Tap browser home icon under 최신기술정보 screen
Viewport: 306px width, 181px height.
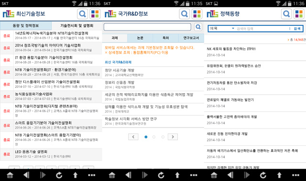click(10, 175)
